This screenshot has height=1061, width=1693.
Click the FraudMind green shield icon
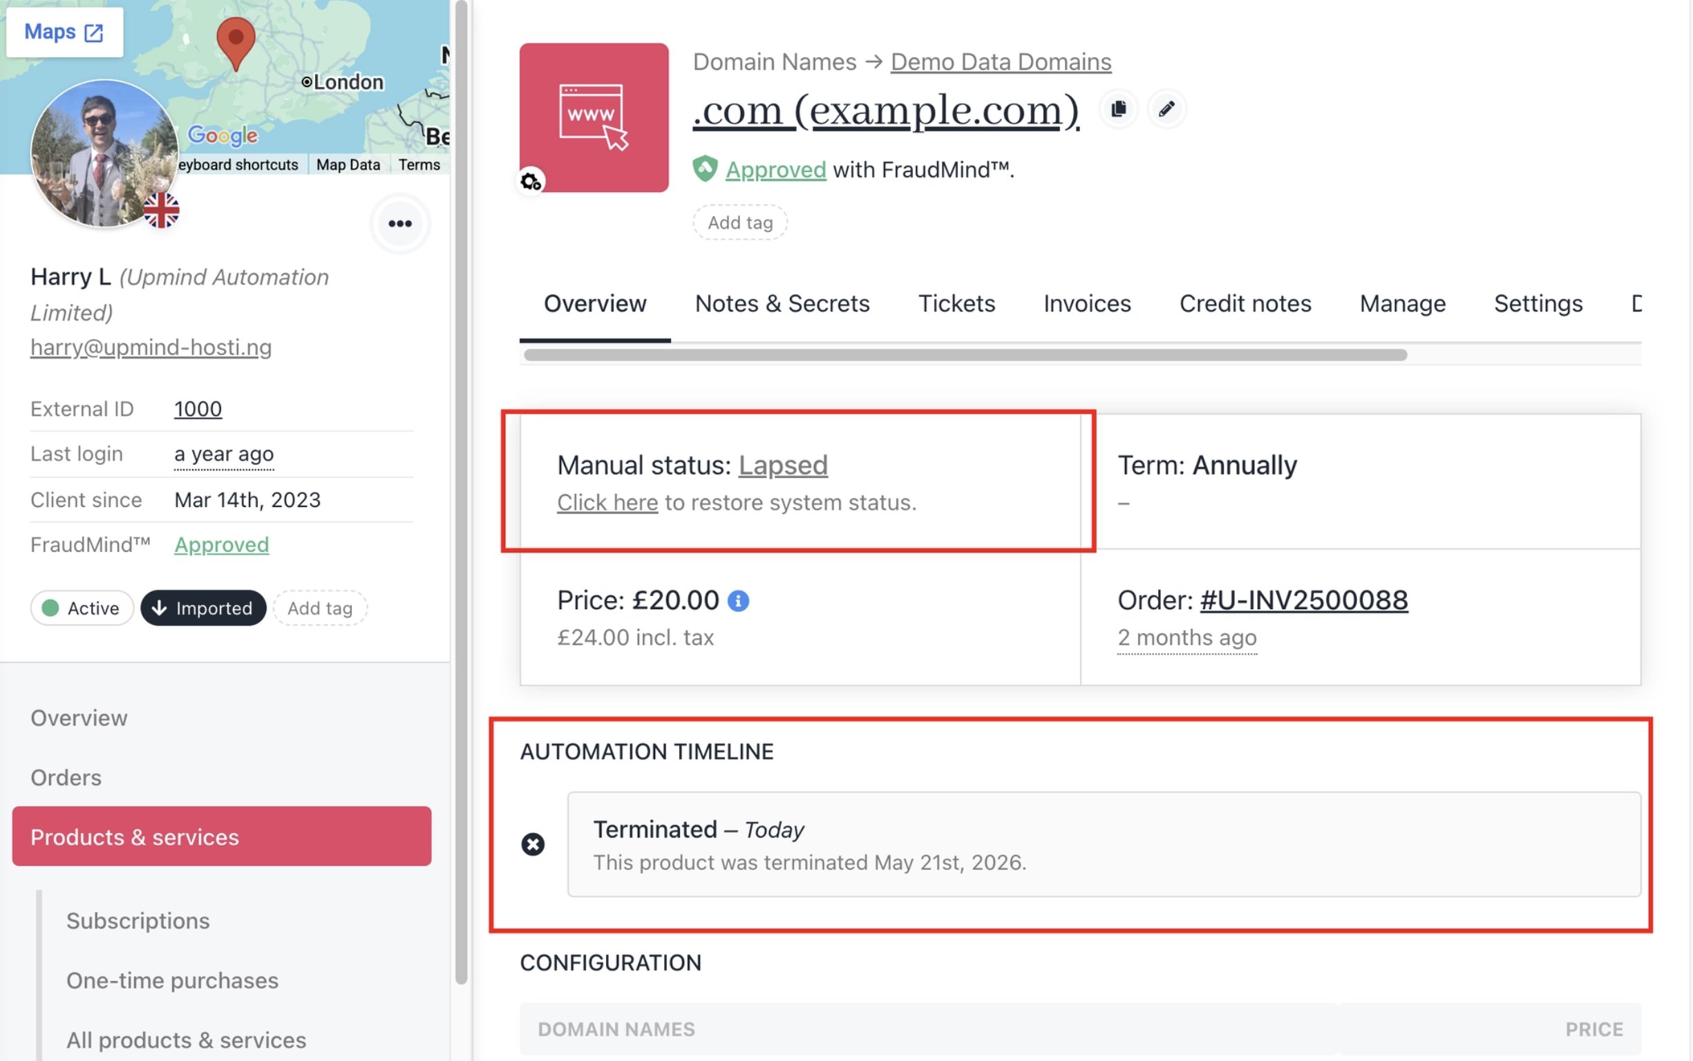(x=705, y=169)
